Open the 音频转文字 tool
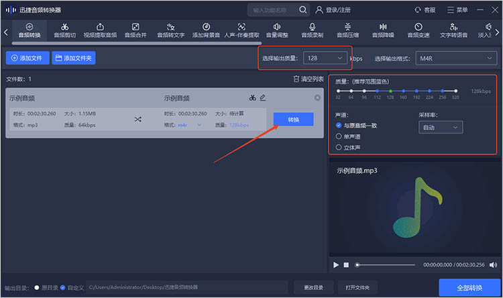Image resolution: width=503 pixels, height=298 pixels. coord(170,30)
